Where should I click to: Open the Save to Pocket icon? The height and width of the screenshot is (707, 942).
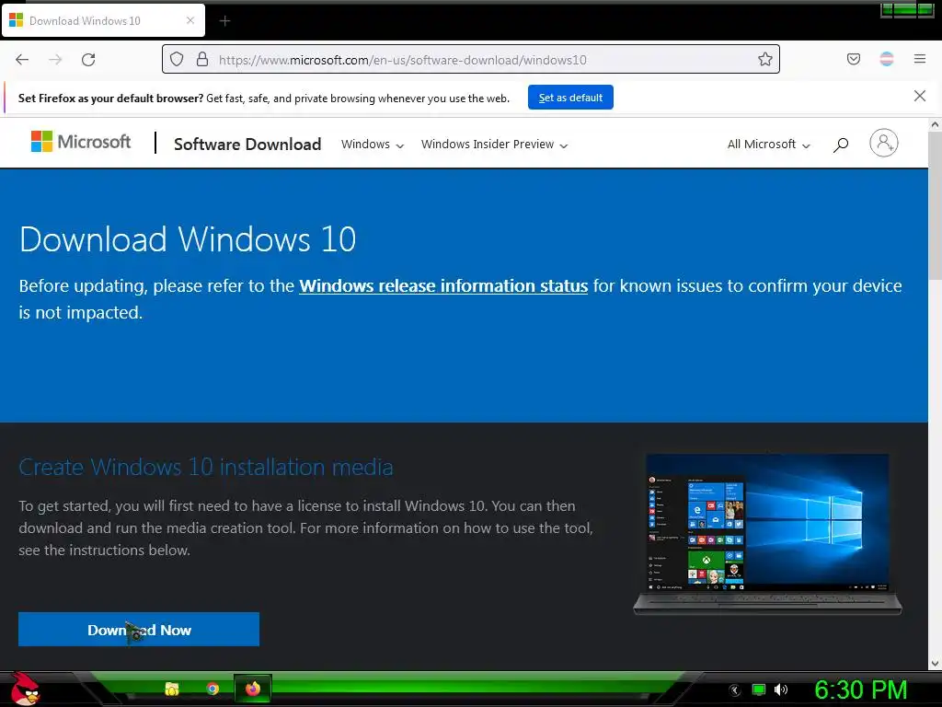click(853, 59)
